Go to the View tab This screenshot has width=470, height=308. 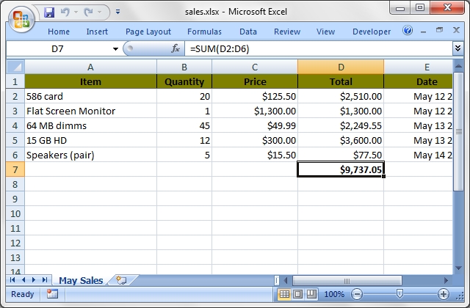[325, 32]
